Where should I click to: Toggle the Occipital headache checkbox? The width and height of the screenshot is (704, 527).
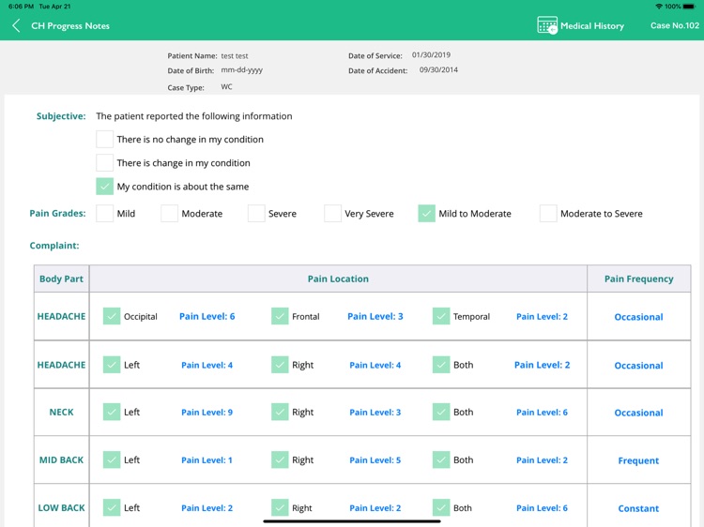point(112,316)
